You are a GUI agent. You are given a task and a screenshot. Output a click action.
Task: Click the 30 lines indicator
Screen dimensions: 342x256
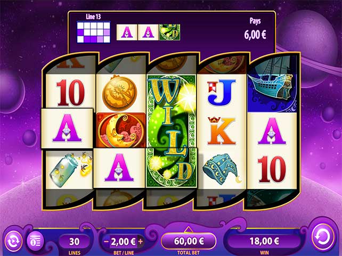point(74,242)
